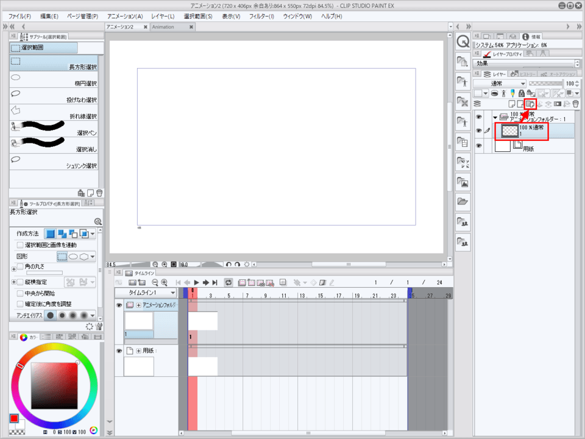585x439 pixels.
Task: Zoom in the timeline view
Action: click(164, 282)
